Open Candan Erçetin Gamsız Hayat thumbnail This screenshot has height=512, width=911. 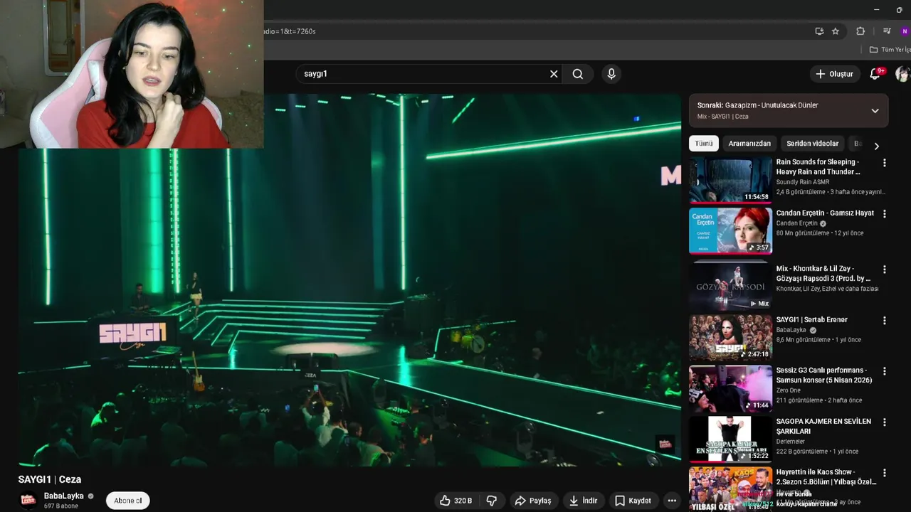pyautogui.click(x=730, y=230)
